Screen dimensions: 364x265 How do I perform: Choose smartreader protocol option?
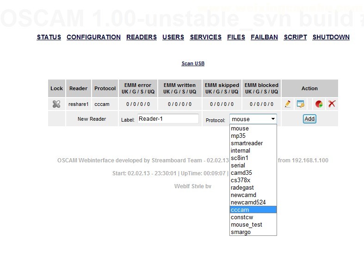click(x=253, y=143)
